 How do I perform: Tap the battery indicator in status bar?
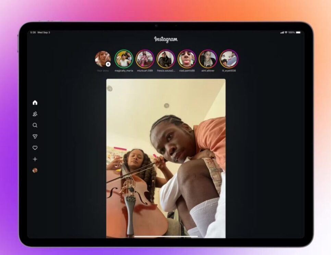click(x=298, y=33)
